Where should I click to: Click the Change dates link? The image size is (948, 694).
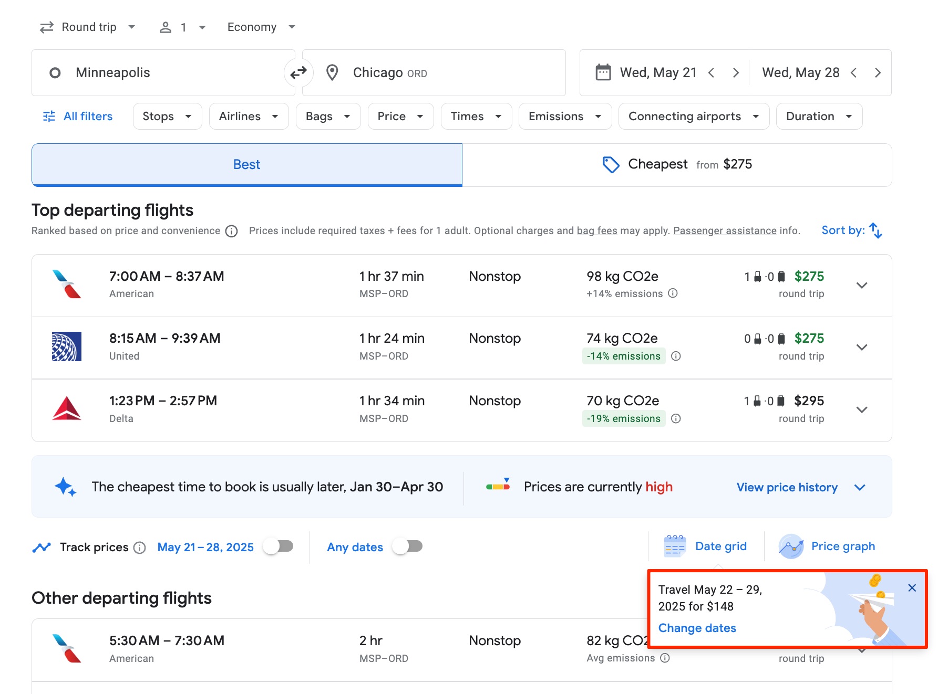coord(697,628)
